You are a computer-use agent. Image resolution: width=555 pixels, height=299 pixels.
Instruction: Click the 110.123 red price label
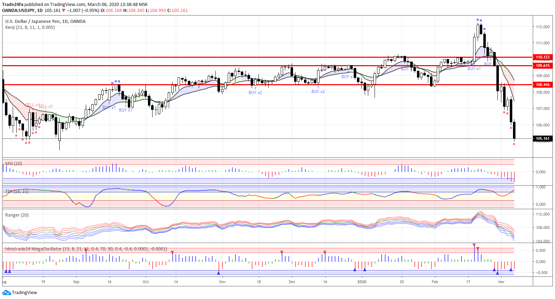(x=543, y=57)
